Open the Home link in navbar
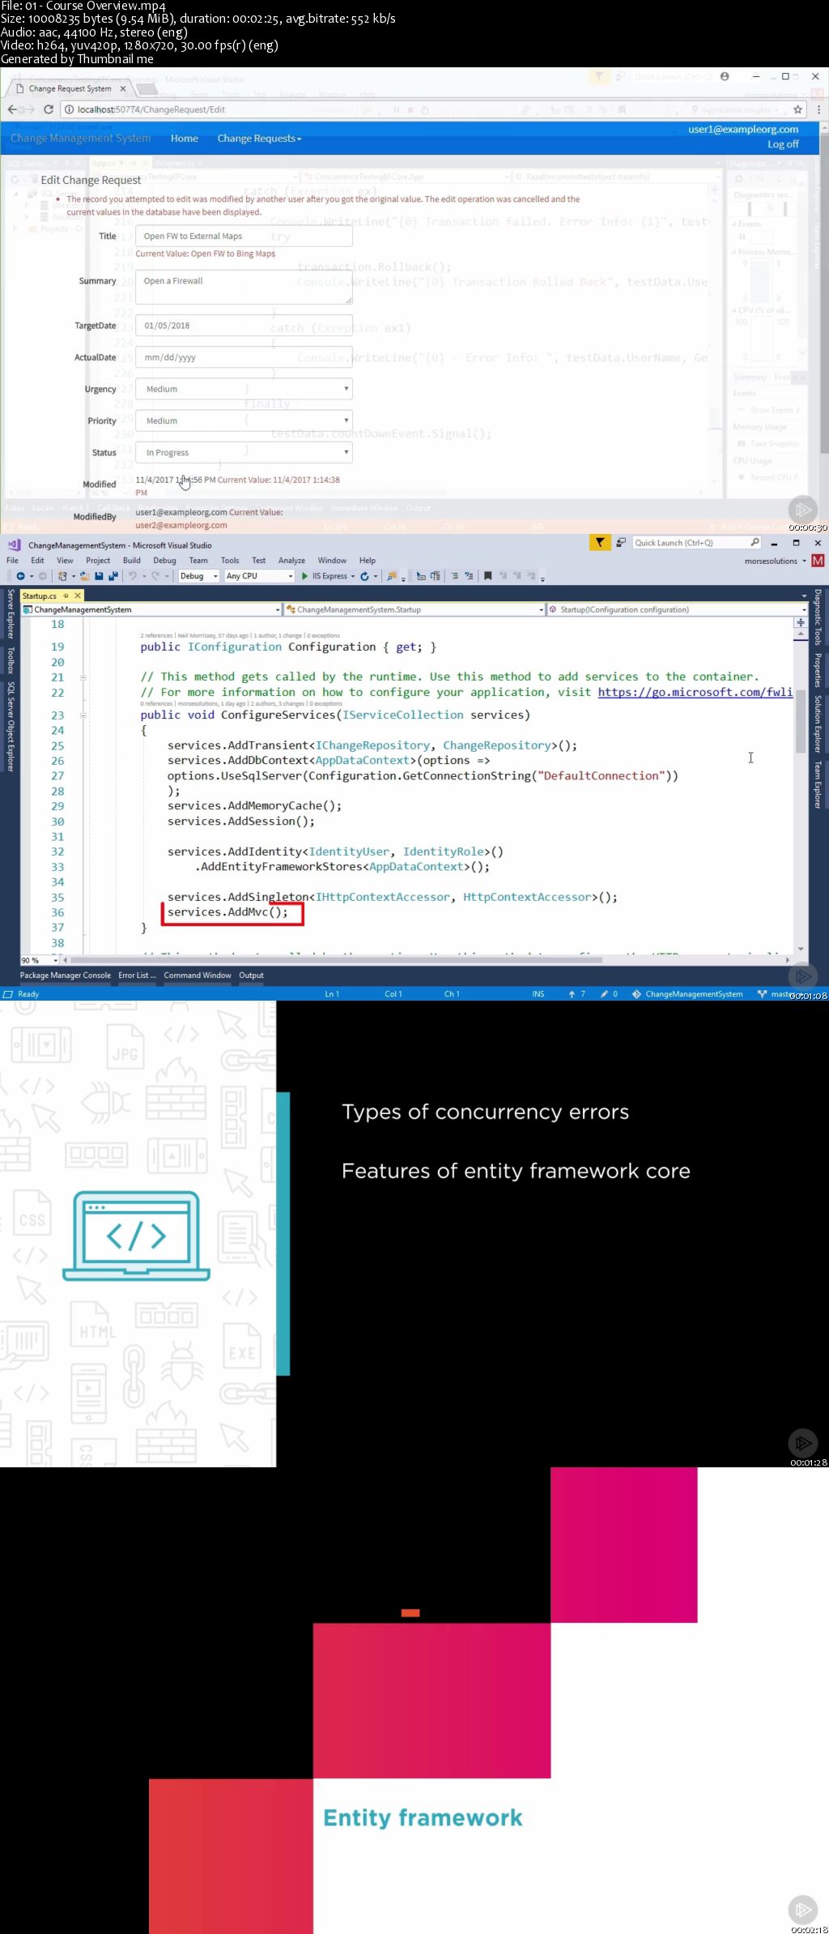 185,139
